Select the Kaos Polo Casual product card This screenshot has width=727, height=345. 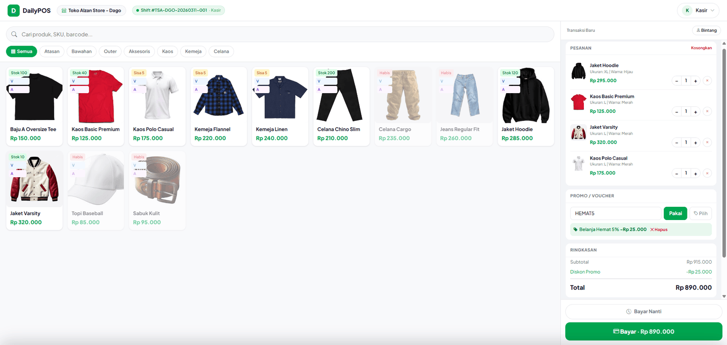157,106
